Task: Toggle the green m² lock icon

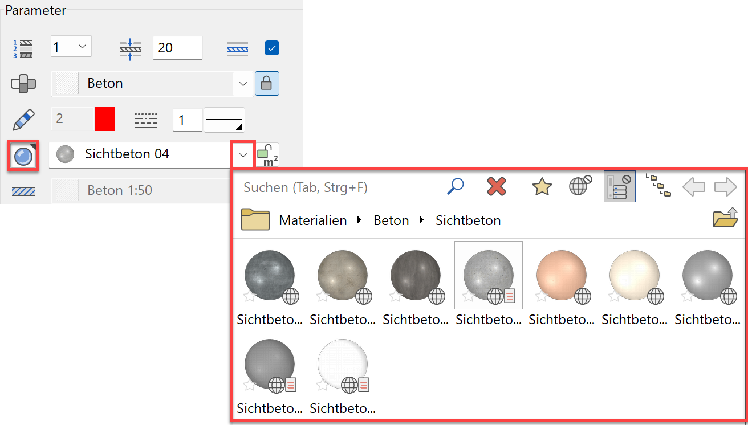Action: point(267,154)
